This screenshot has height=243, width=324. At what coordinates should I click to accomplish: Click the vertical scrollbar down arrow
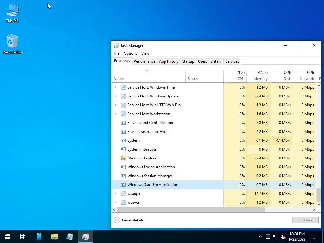[319, 204]
